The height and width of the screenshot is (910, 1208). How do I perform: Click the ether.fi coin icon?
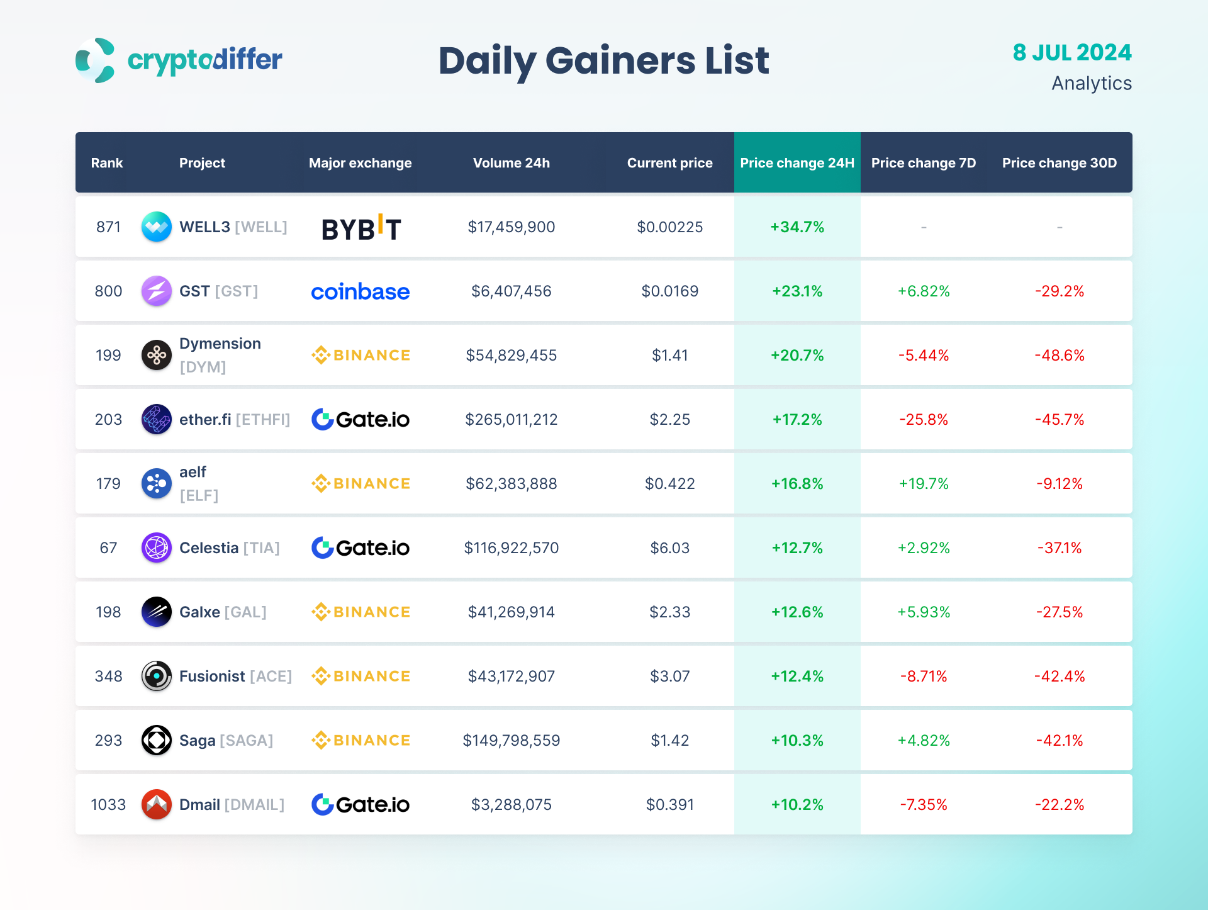tap(156, 419)
